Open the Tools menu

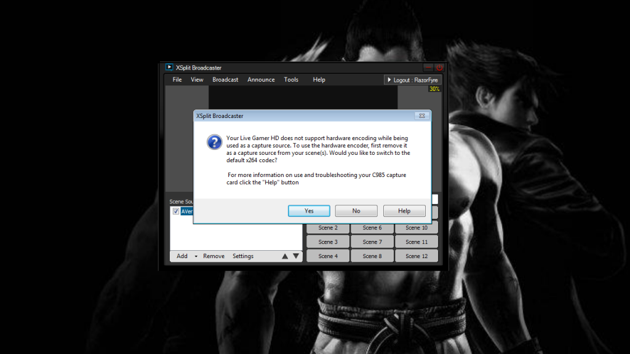pyautogui.click(x=291, y=80)
